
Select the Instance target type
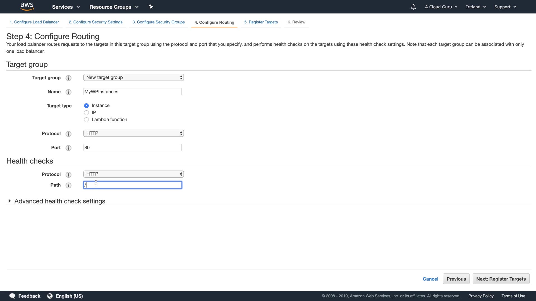point(86,106)
